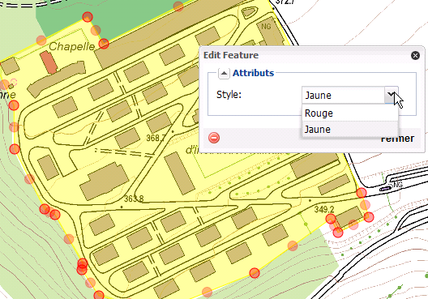Select the topmost red vertex above Chapelle
The height and width of the screenshot is (299, 428).
88,17
